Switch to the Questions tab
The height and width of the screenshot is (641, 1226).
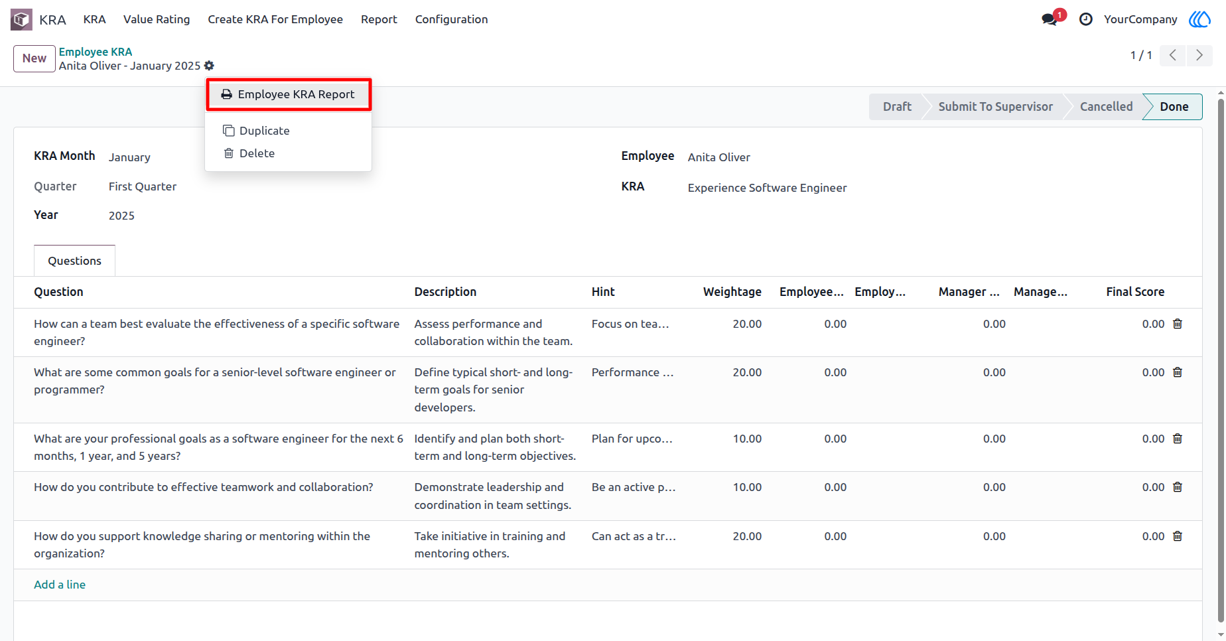[x=74, y=261]
